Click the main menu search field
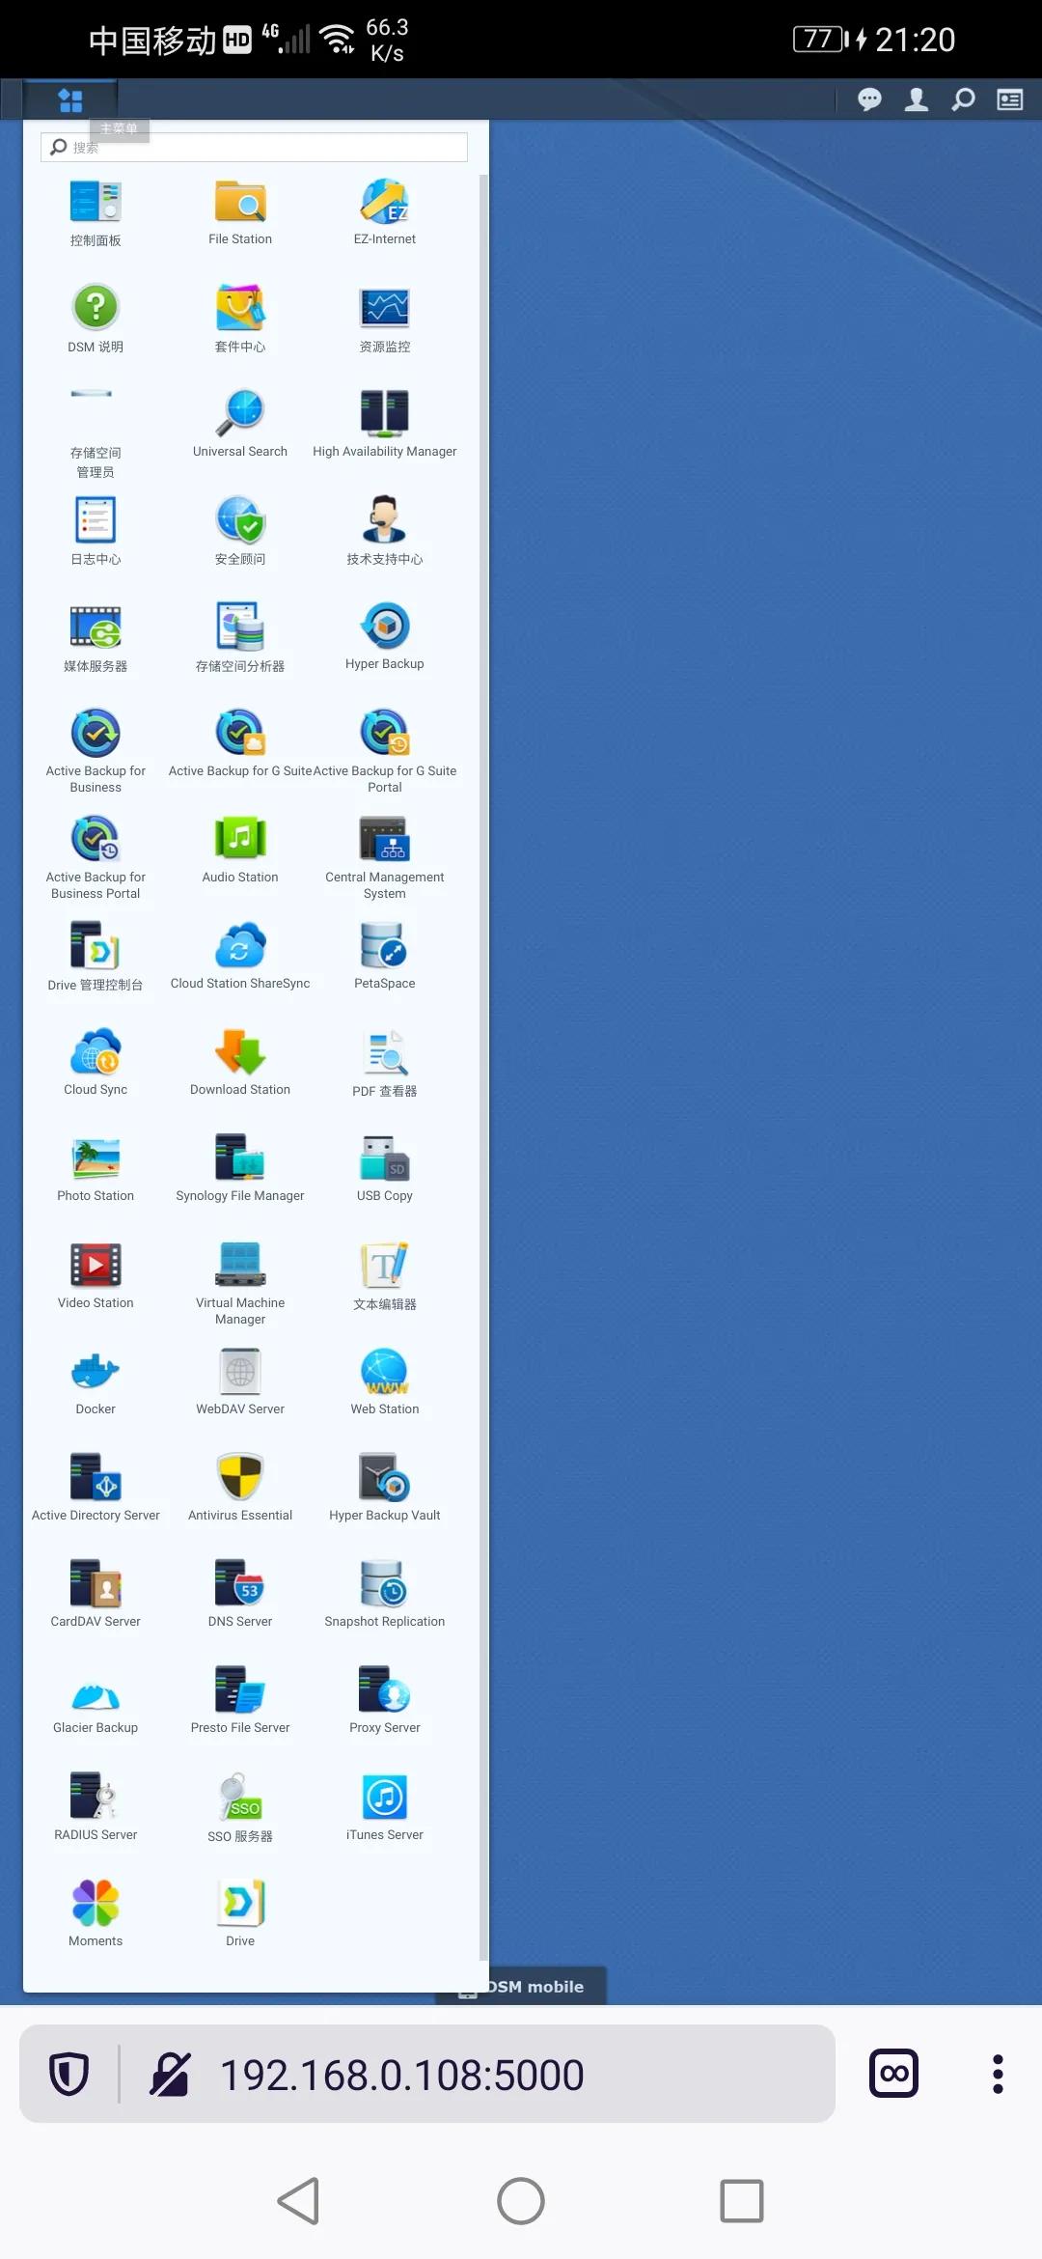 coord(255,147)
